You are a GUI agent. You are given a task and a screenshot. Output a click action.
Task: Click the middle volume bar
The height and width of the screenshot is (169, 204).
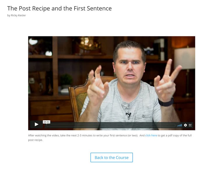180,126
